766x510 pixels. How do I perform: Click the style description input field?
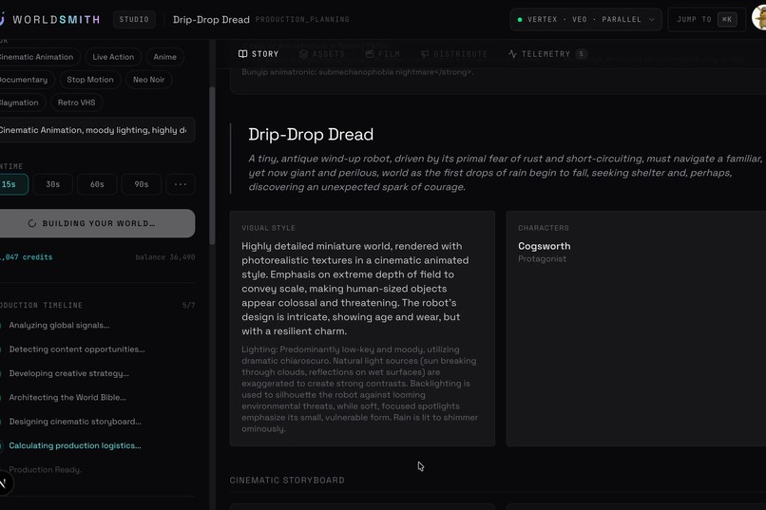coord(97,130)
